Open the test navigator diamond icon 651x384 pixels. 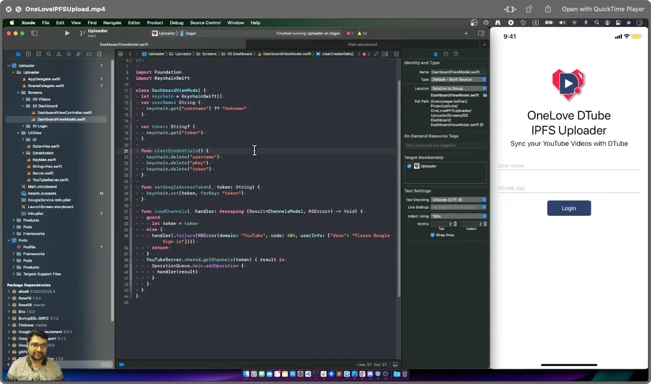(x=69, y=54)
